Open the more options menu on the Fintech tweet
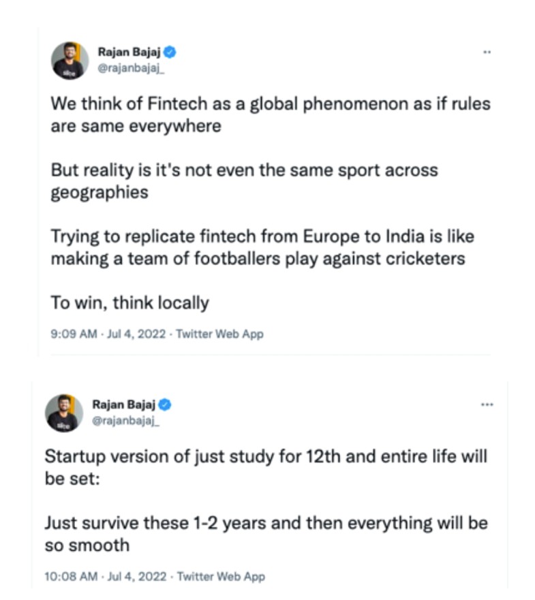The width and height of the screenshot is (535, 600). click(x=487, y=52)
